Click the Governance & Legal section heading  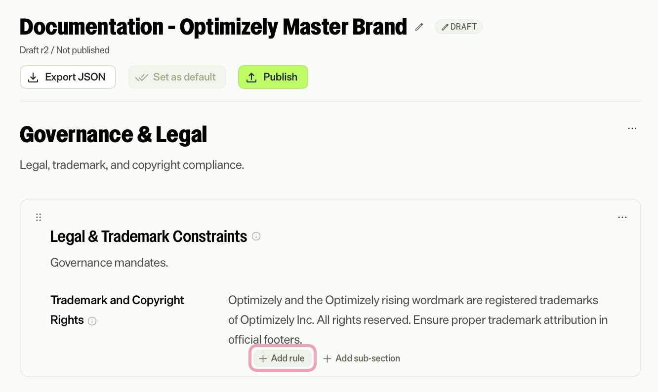(x=113, y=134)
